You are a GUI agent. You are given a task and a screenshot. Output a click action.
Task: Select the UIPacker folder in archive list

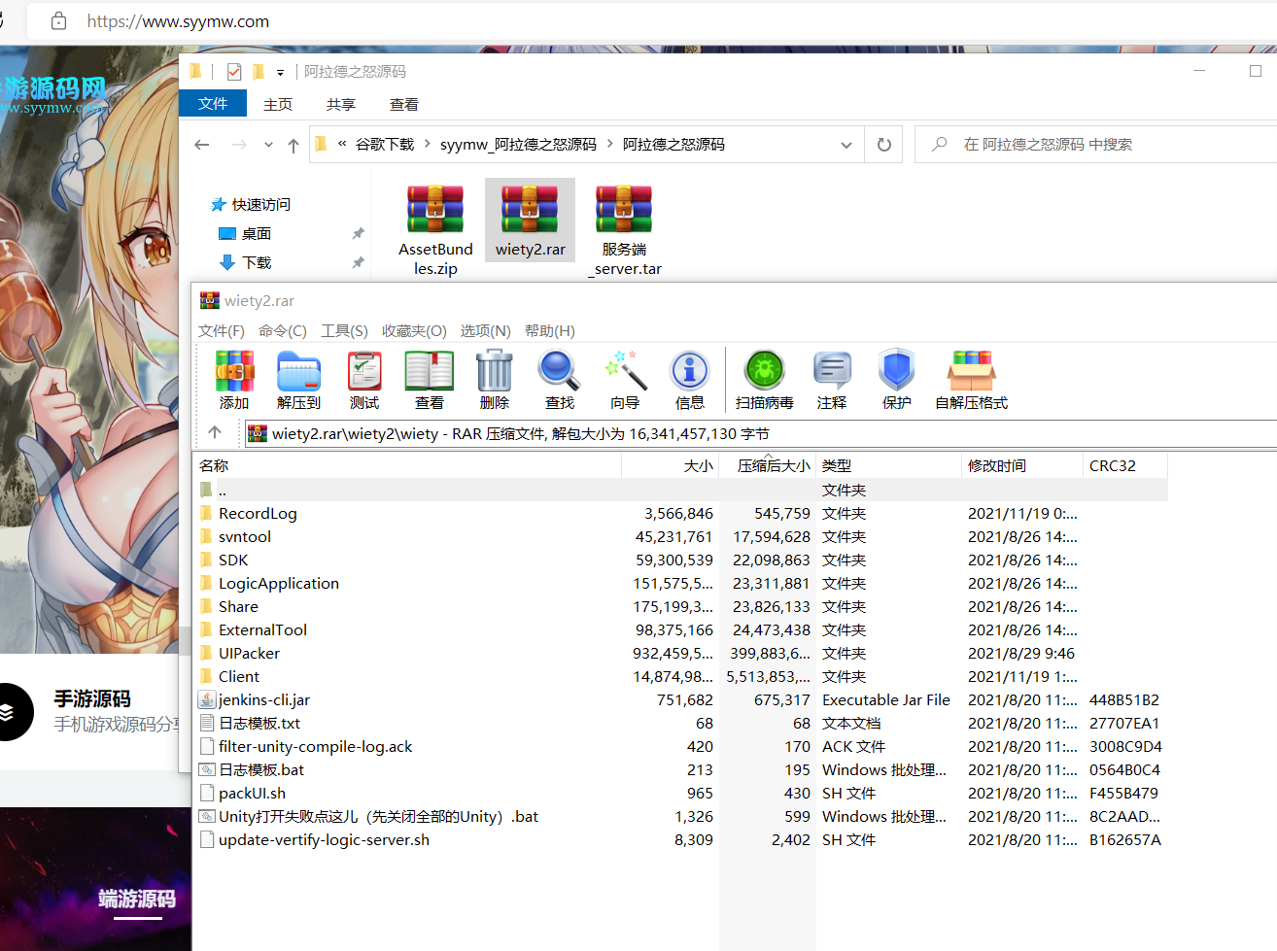249,654
